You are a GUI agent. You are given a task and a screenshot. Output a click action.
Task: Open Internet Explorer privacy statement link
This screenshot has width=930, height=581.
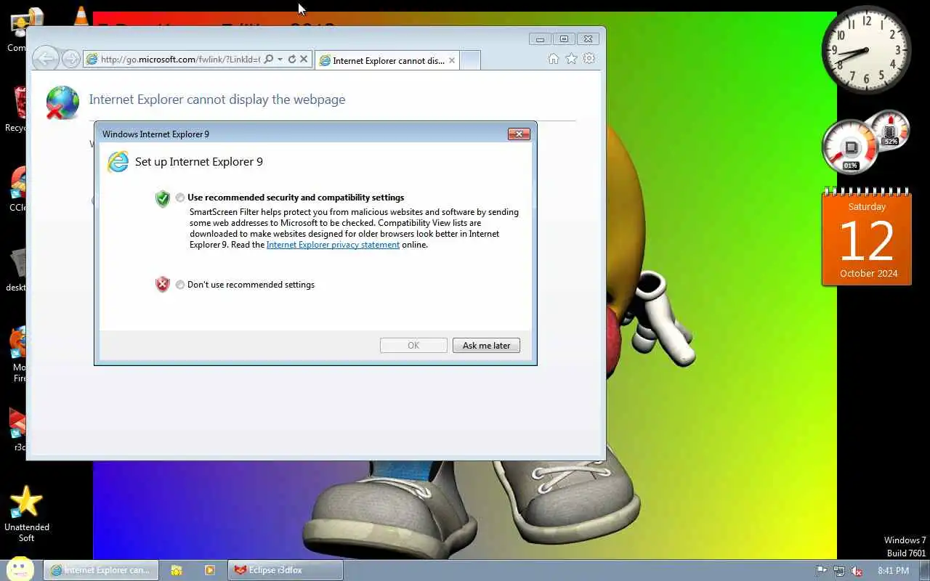coord(333,245)
